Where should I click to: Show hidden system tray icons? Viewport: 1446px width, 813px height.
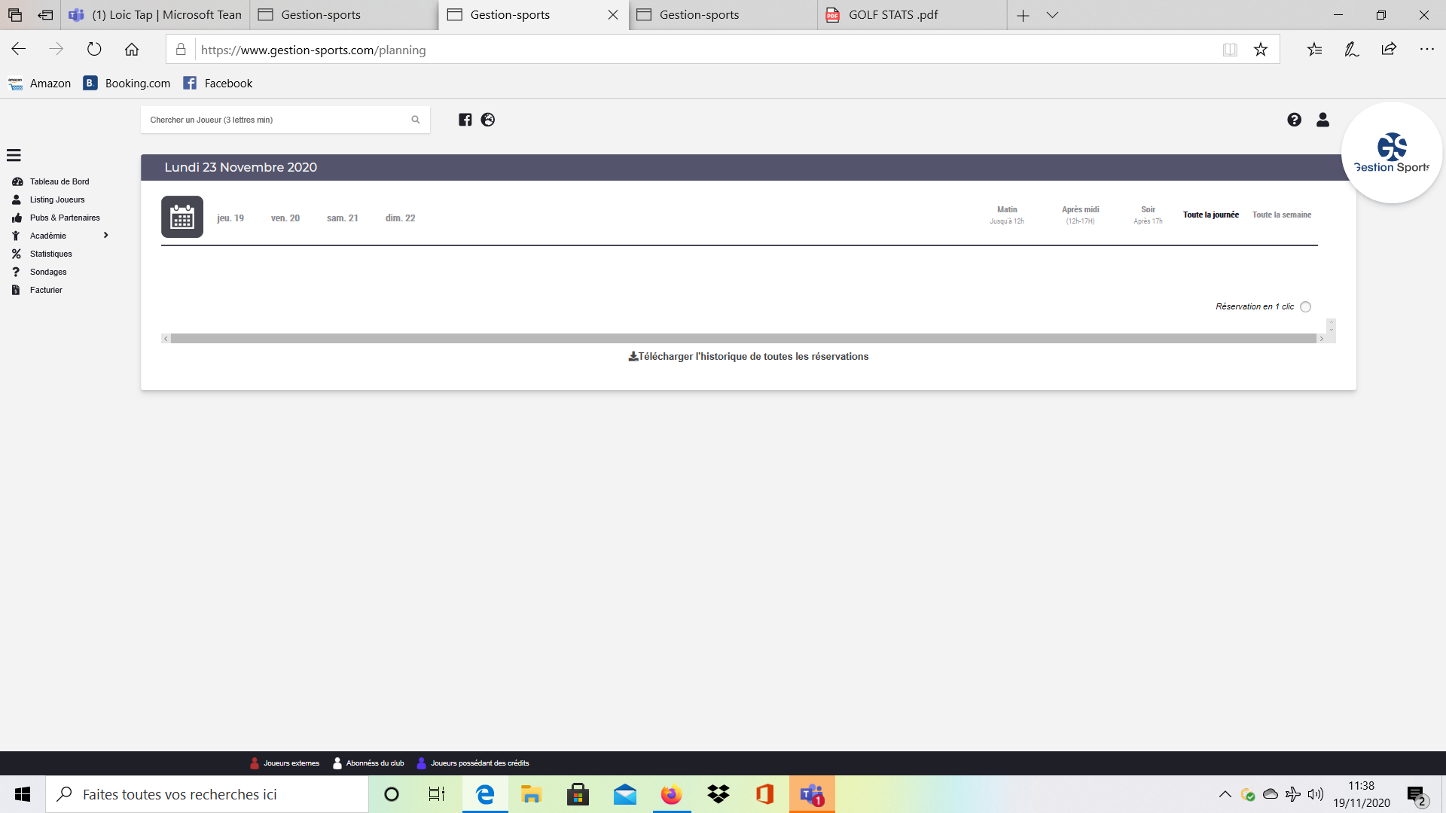point(1225,794)
